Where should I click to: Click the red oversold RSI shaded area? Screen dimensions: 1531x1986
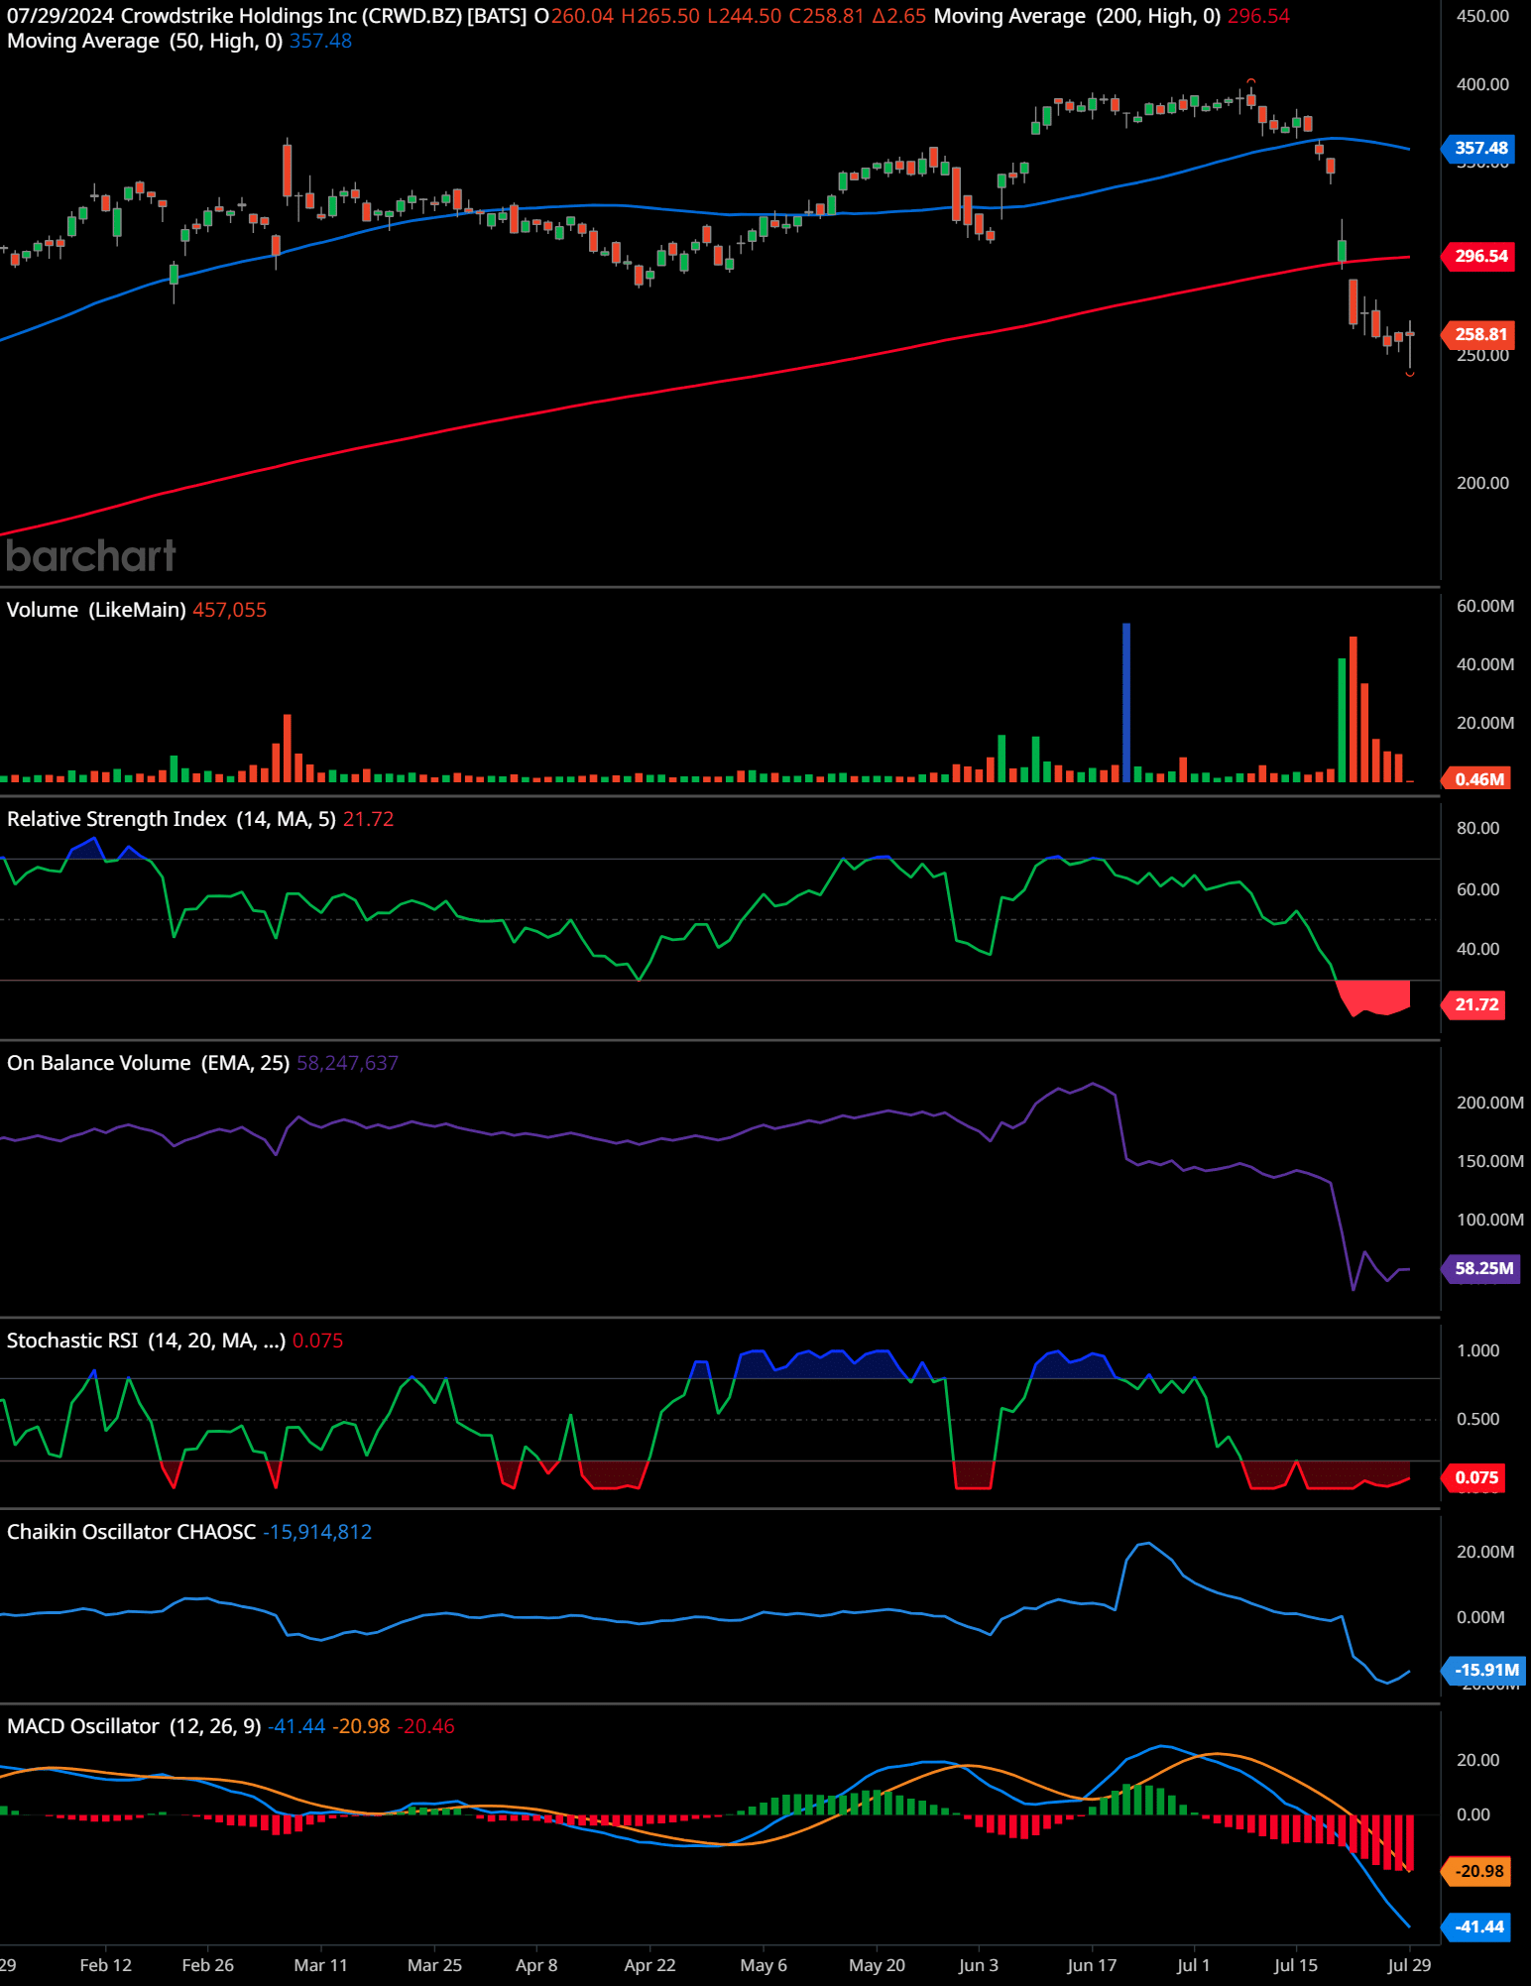tap(1374, 997)
